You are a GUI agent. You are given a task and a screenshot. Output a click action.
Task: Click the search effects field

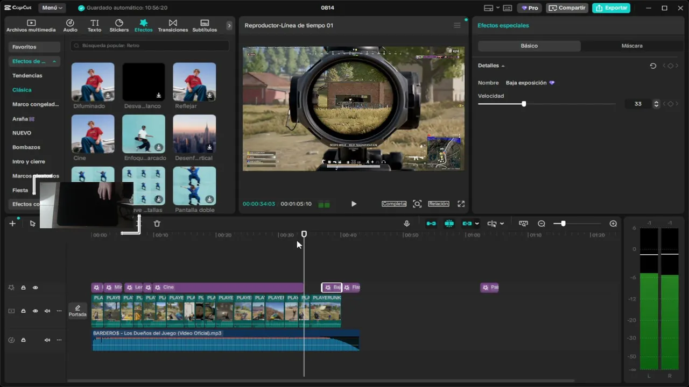point(150,46)
